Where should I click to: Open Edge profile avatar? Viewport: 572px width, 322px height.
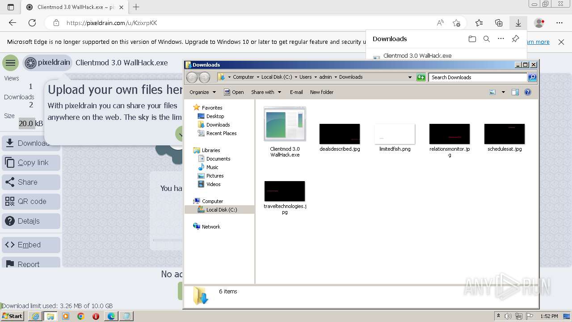point(539,23)
